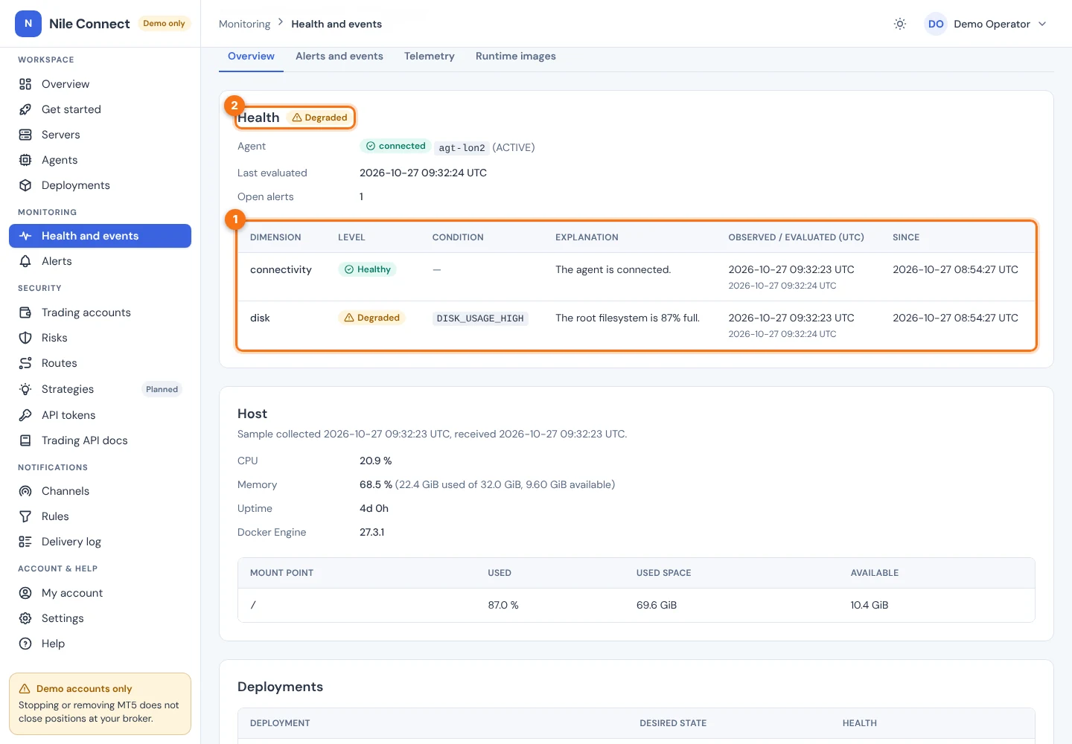Open the Telemetry tab
Screen dimensions: 1072x744
pos(430,57)
